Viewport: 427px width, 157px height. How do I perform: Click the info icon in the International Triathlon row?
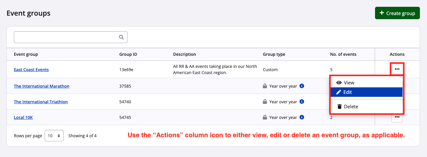click(302, 102)
